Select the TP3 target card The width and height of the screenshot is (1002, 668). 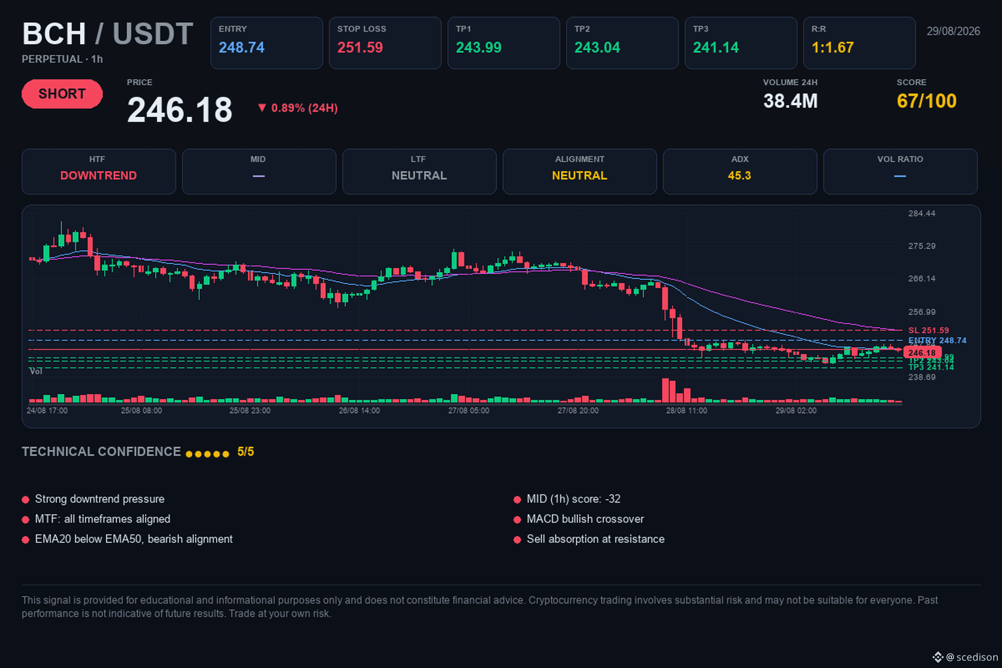point(741,43)
